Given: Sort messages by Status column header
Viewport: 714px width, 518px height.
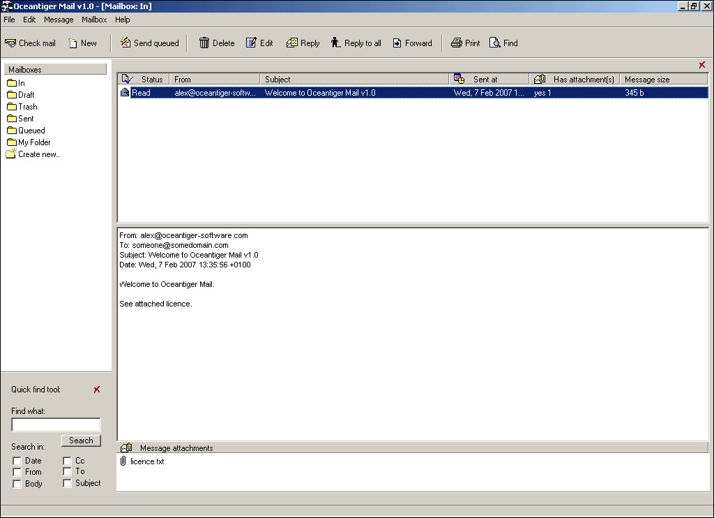Looking at the screenshot, I should tap(144, 80).
